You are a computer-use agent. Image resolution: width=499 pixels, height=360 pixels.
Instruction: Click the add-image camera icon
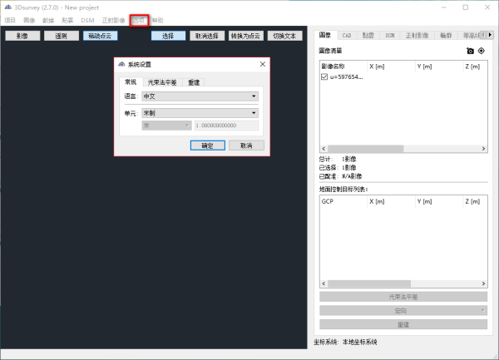470,51
